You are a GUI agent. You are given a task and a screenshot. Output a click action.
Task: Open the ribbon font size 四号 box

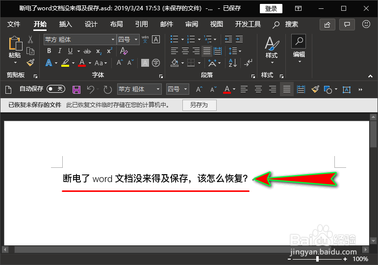click(x=128, y=39)
